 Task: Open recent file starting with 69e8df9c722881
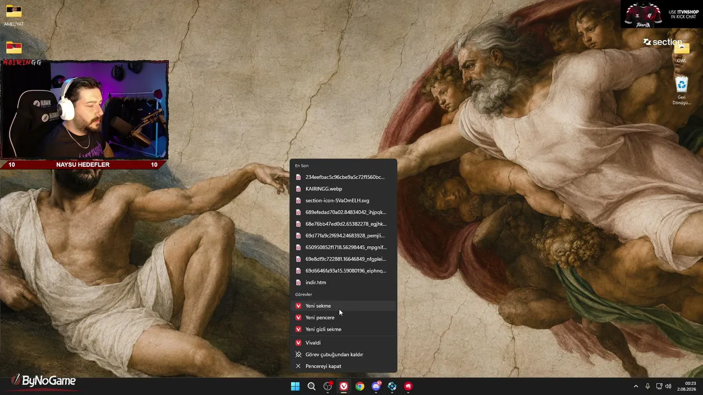pos(343,259)
